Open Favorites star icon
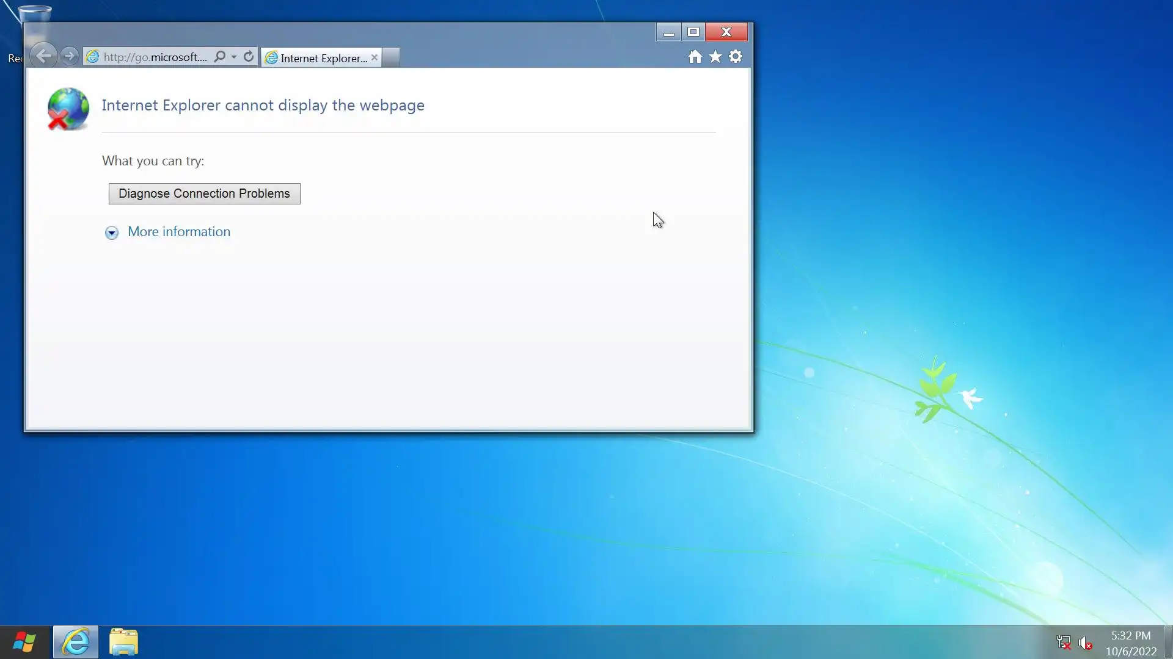The height and width of the screenshot is (659, 1173). coord(715,57)
